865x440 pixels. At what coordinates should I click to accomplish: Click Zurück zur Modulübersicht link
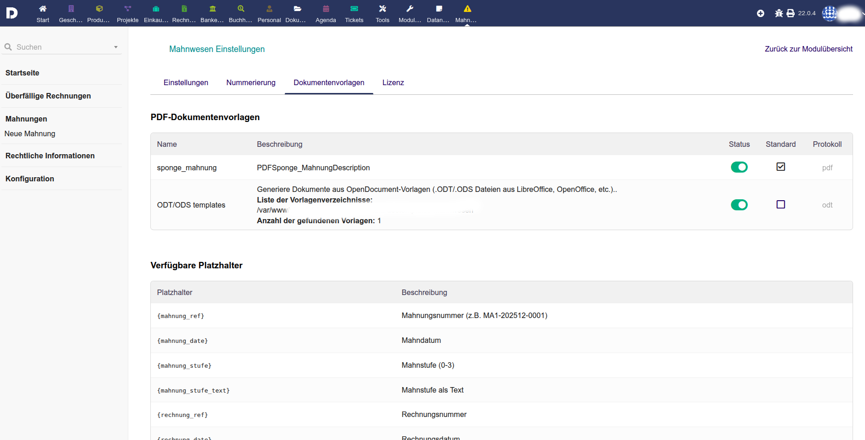point(808,49)
